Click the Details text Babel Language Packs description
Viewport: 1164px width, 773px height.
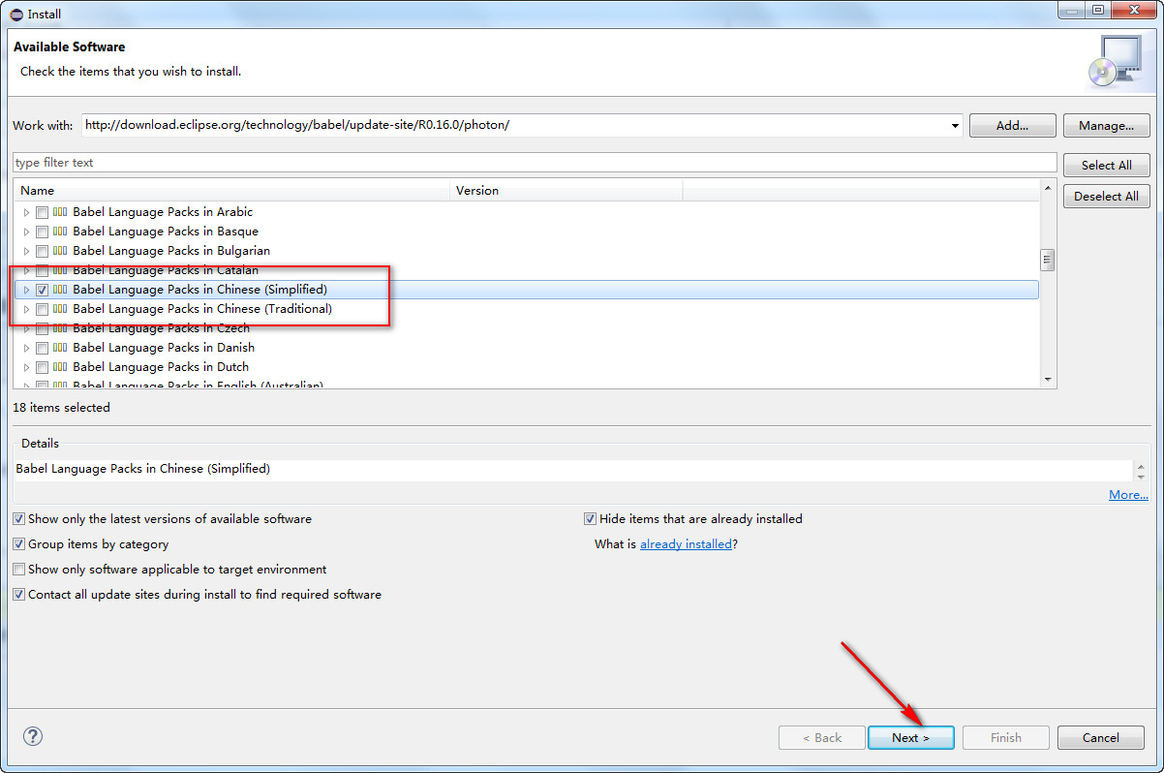[x=143, y=469]
